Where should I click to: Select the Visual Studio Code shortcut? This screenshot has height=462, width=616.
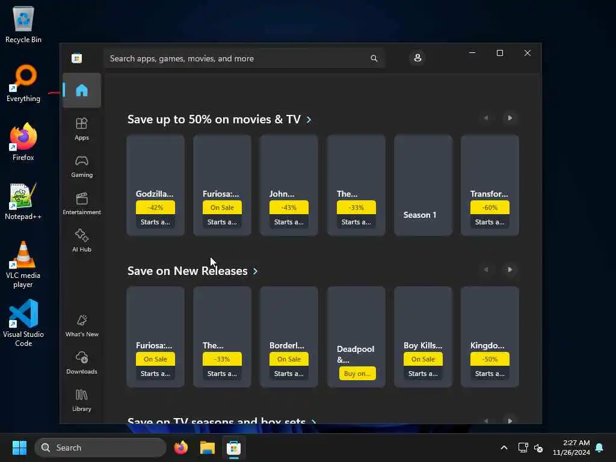[x=23, y=323]
